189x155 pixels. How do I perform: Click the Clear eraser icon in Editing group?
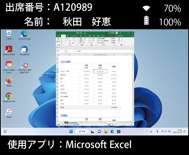click(119, 43)
